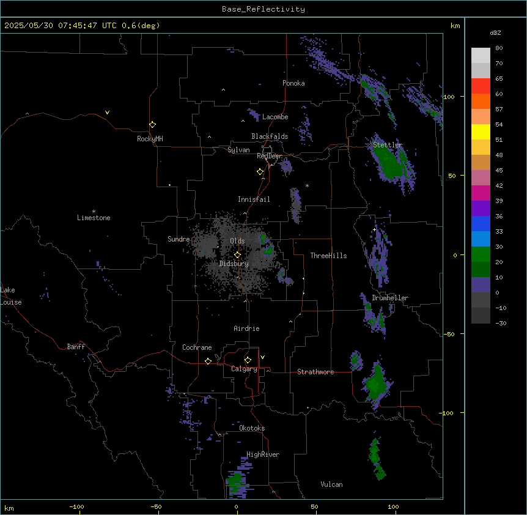Select the darkest gray -30 to -10 legend swatch
The height and width of the screenshot is (515, 527).
481,316
